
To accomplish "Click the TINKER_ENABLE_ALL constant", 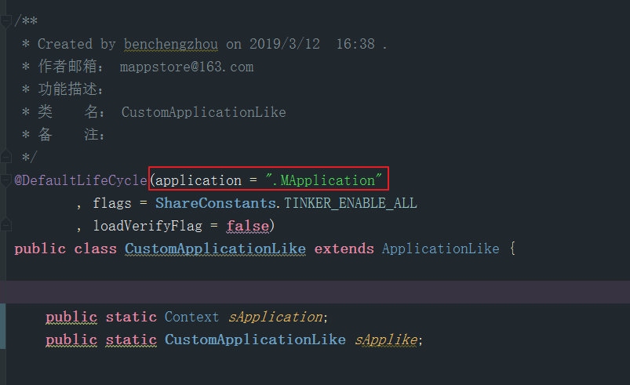I will tap(350, 203).
